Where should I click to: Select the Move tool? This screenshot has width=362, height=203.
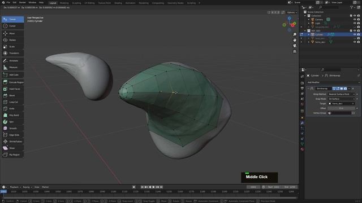pos(12,33)
